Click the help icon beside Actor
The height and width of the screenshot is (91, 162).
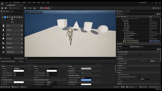pos(22,26)
